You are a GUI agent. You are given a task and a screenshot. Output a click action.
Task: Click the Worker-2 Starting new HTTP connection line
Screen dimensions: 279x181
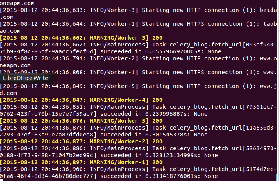click(x=139, y=58)
